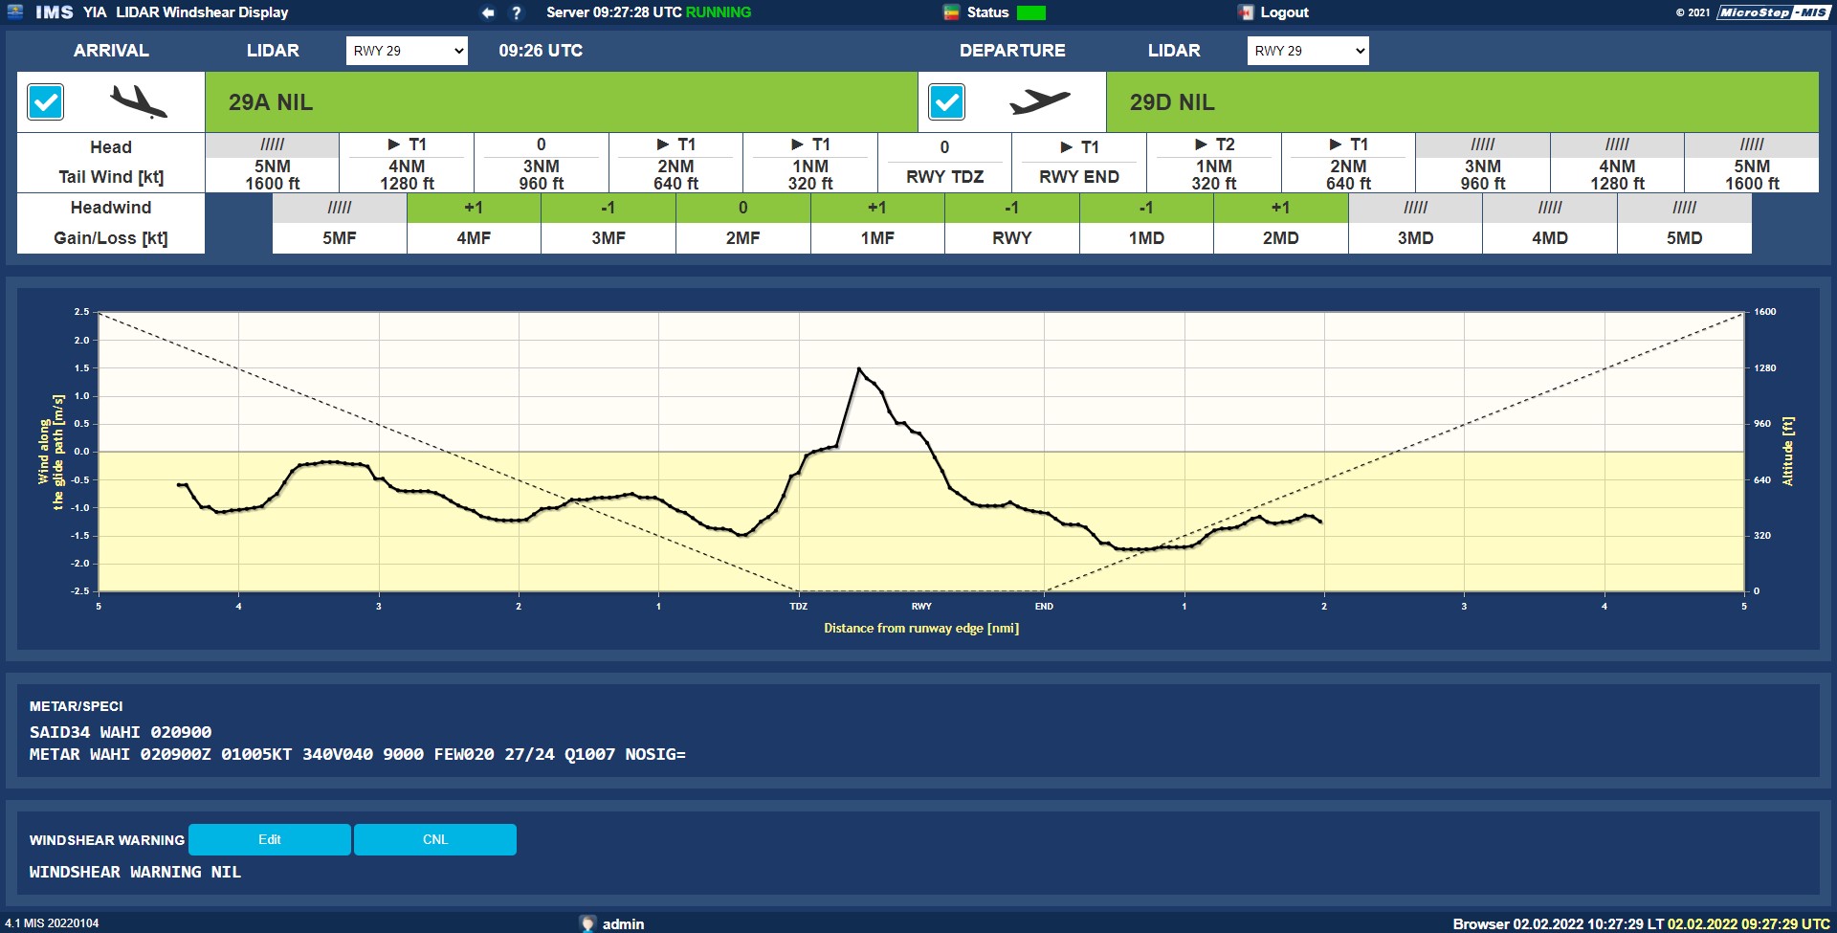Click the END label on chart axis
The width and height of the screenshot is (1837, 933).
coord(1044,606)
